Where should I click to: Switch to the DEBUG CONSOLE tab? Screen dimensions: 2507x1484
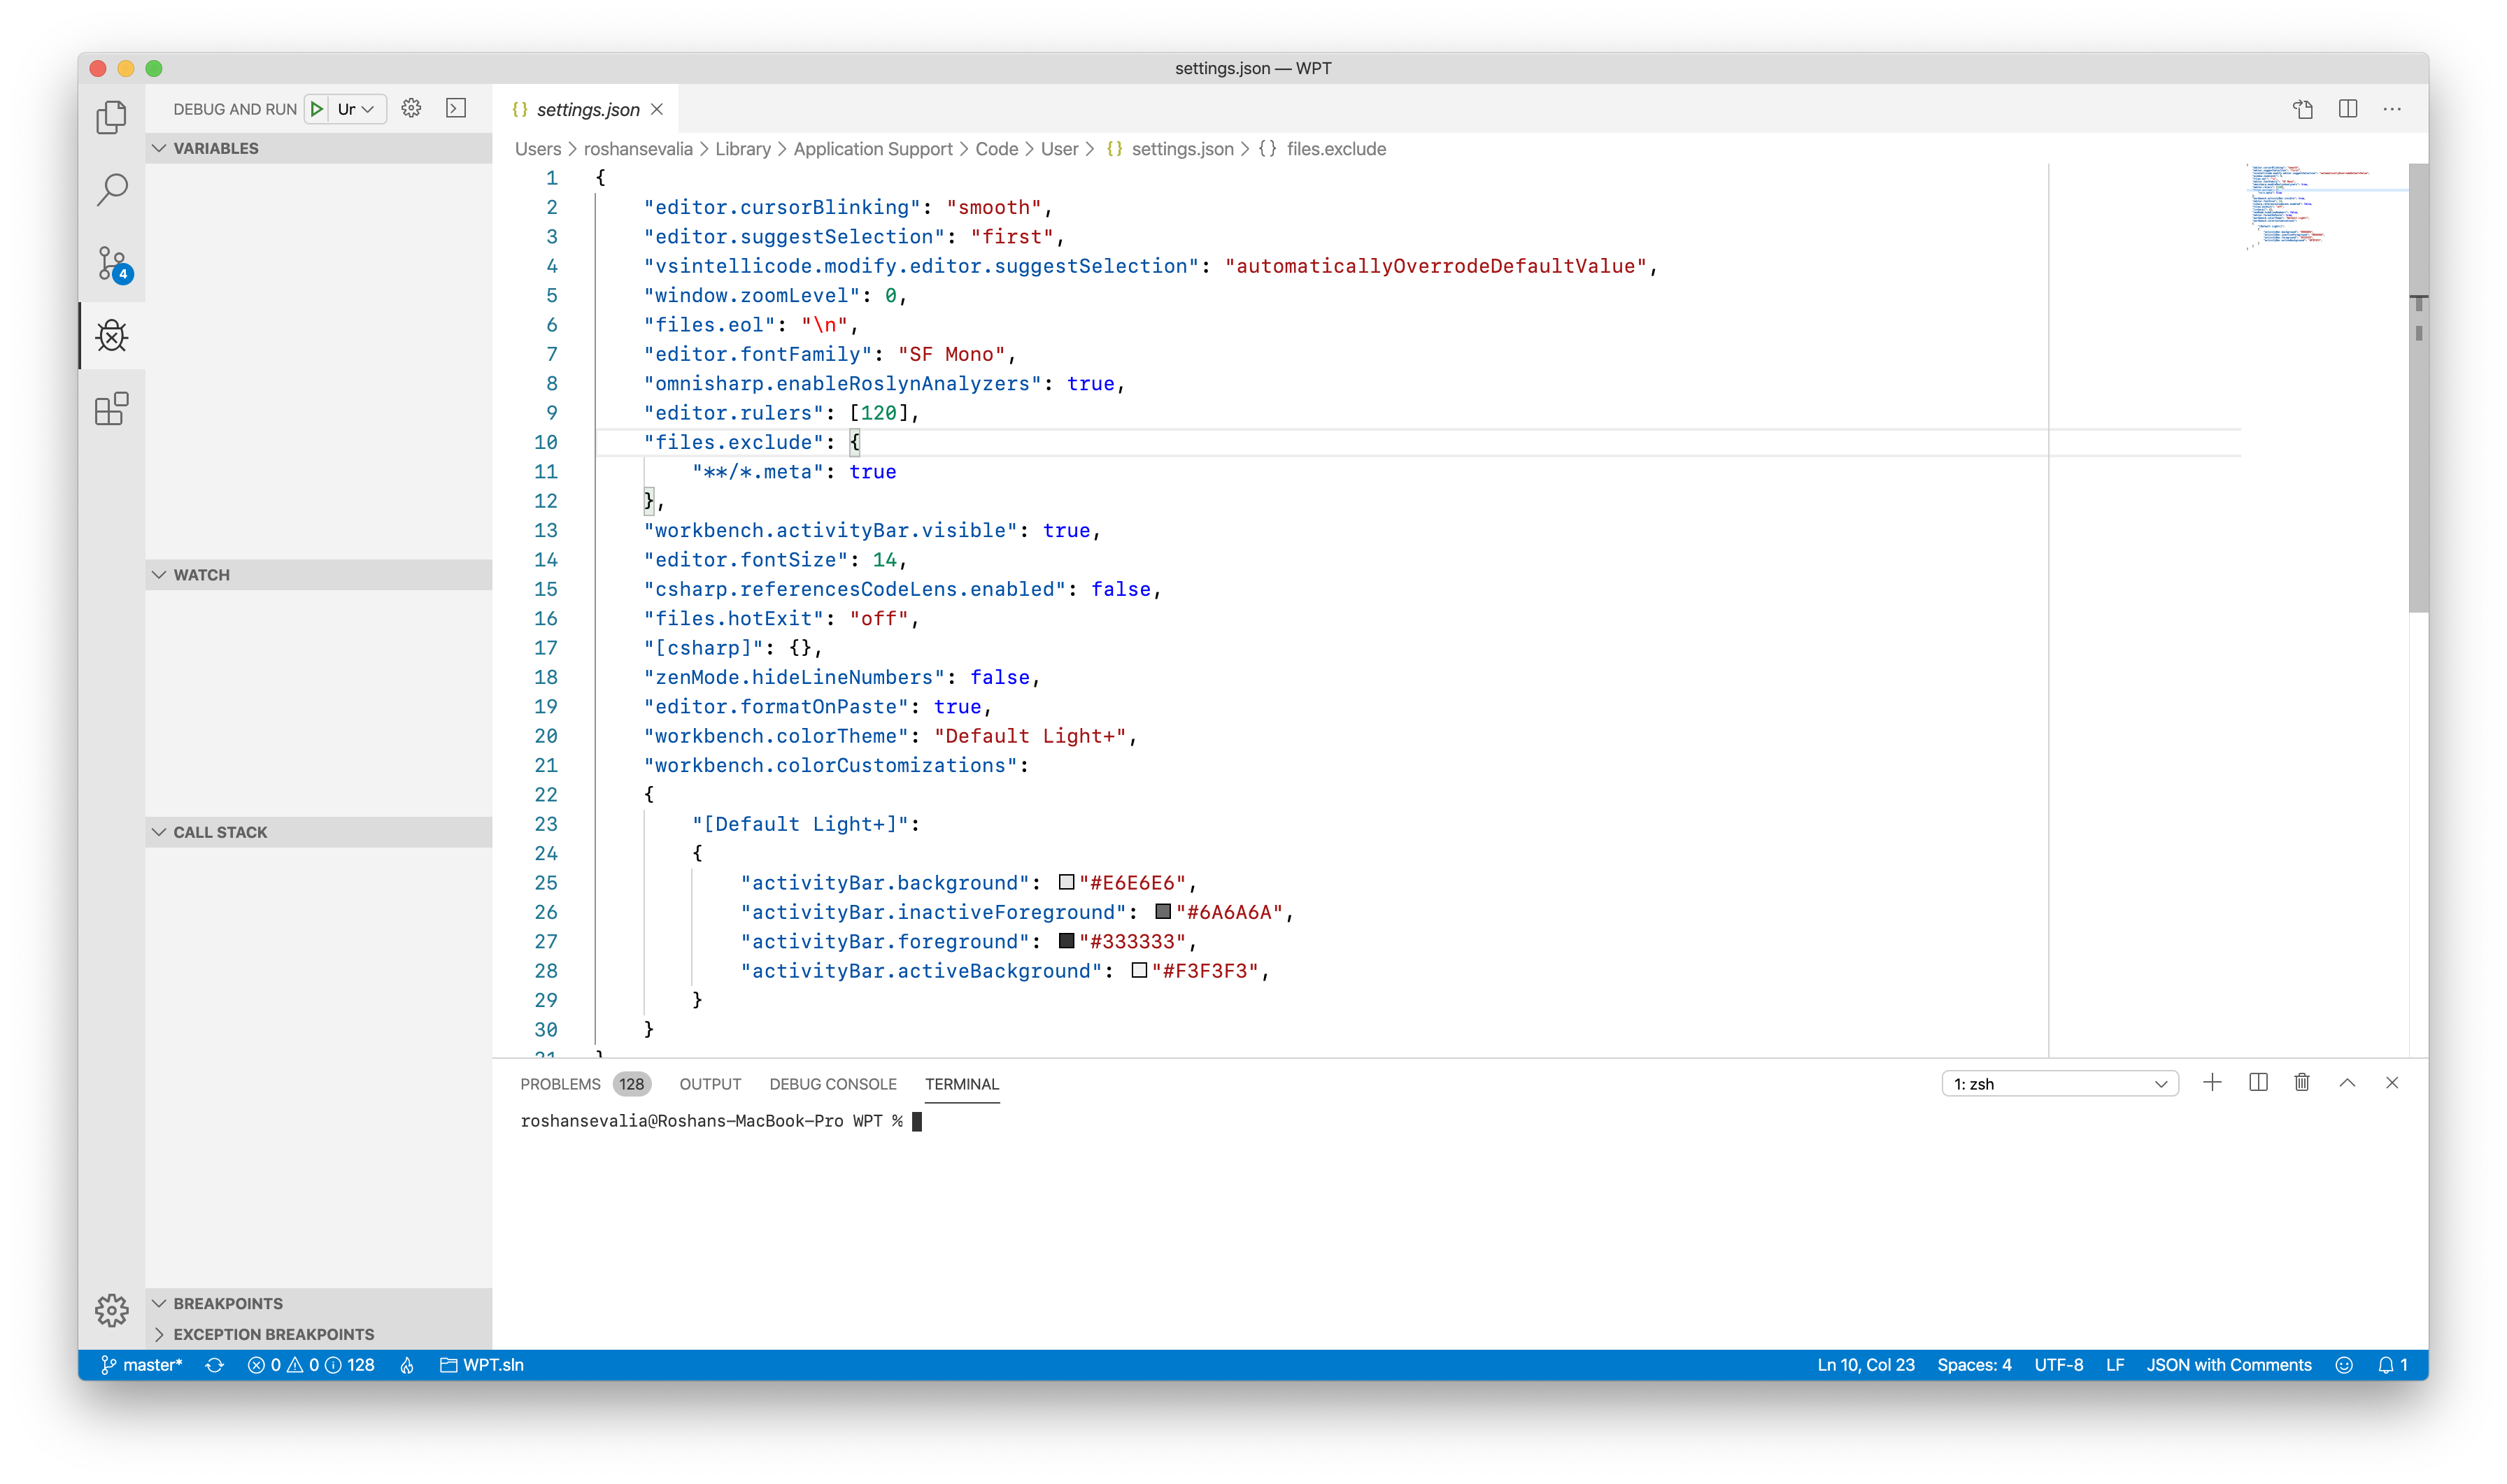[x=832, y=1084]
